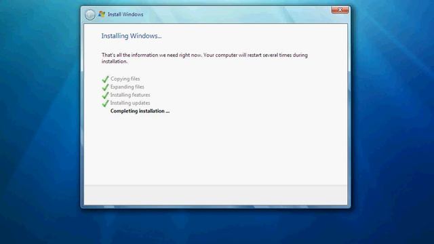Click the 'Installing updates' step text
Screen dimensions: 434x244
click(130, 103)
